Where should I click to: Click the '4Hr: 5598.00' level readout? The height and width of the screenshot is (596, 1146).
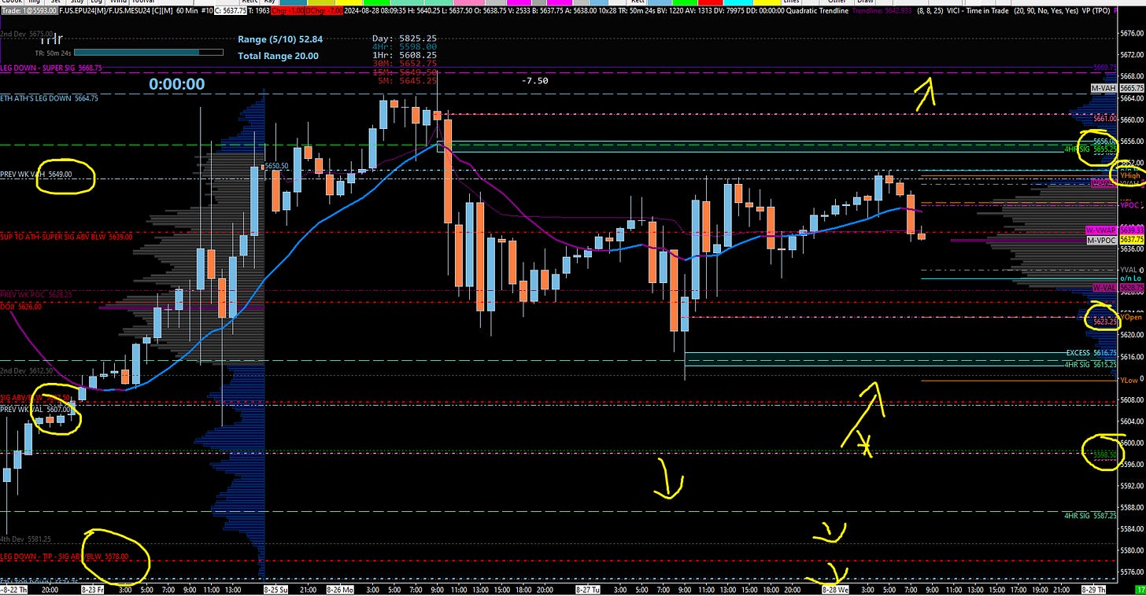[404, 46]
